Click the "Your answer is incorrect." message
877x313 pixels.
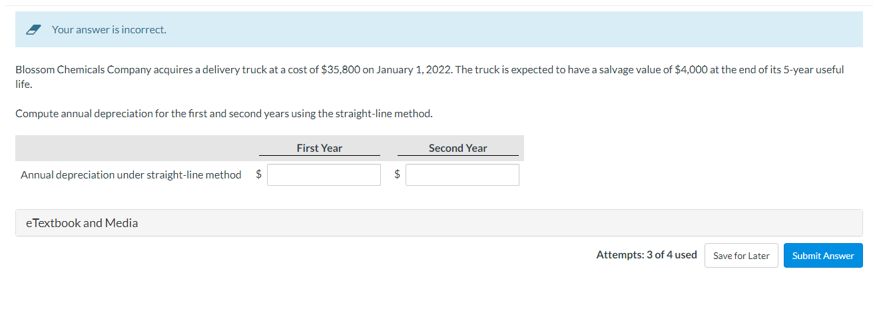[109, 30]
